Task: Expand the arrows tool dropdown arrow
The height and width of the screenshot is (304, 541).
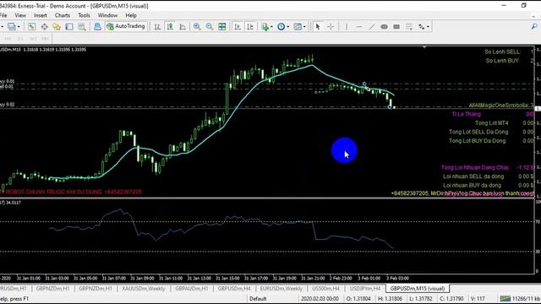Action: point(429,27)
